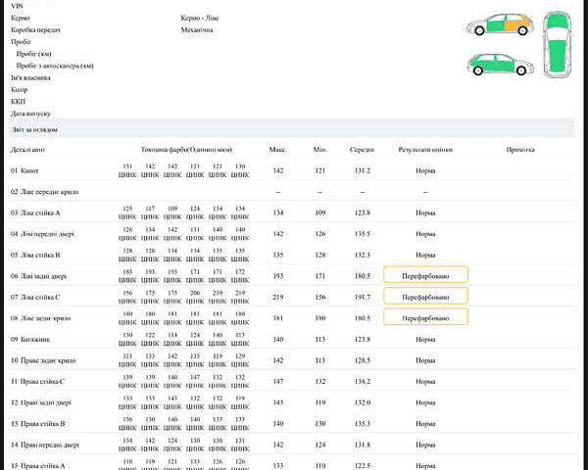Click the 'Коробка передач' field label
588x470 pixels.
coord(35,30)
